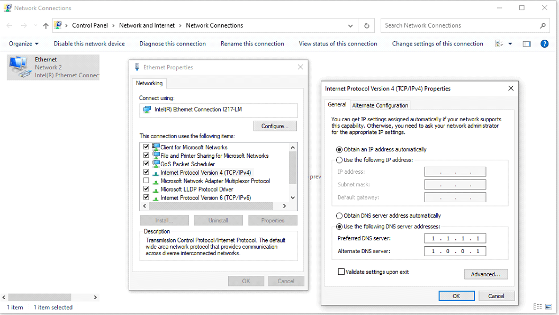This screenshot has height=315, width=559.
Task: Select Obtain an IP address automatically
Action: tap(339, 149)
